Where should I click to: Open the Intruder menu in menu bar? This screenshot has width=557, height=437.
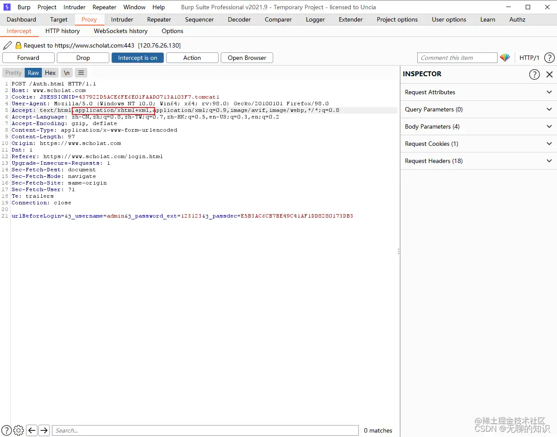point(74,7)
